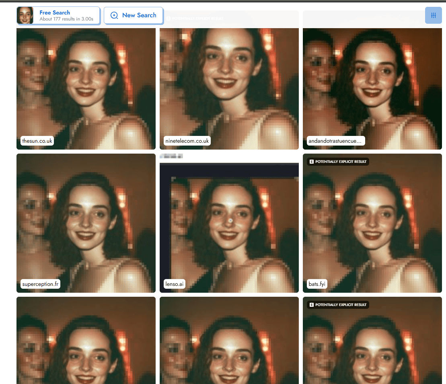Open the lenso.ai source label

[x=174, y=284]
